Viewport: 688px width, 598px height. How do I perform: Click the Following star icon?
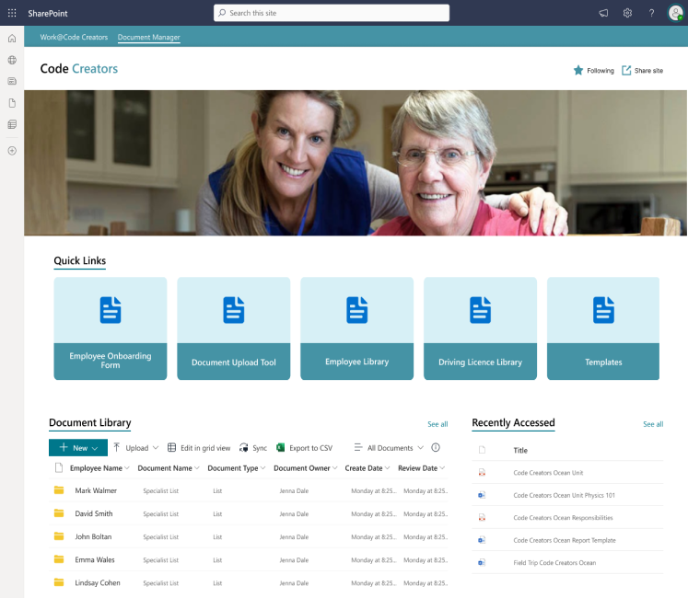coord(578,71)
